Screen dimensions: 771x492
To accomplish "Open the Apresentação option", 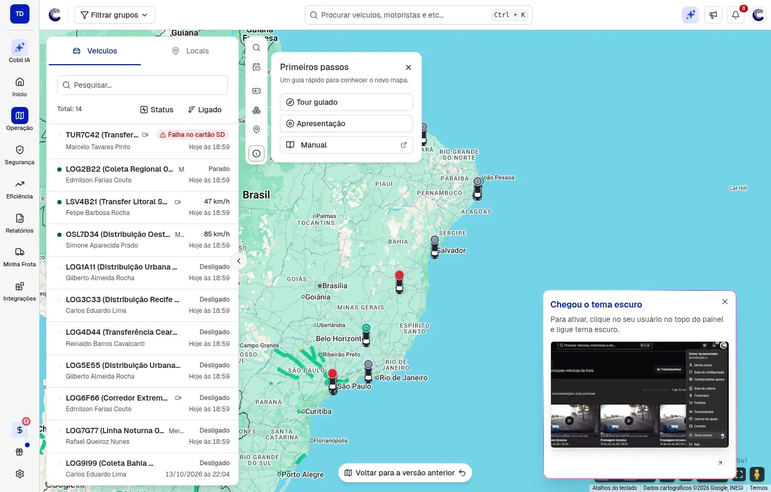I will tap(346, 124).
